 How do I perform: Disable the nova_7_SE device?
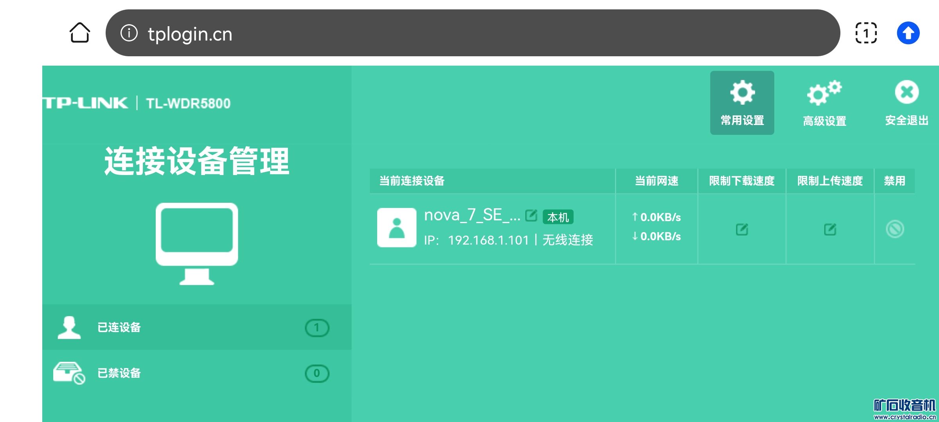pyautogui.click(x=895, y=229)
